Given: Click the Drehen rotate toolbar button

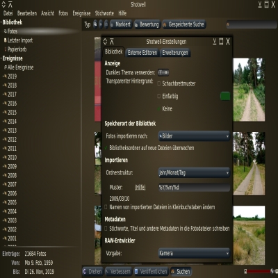Looking at the screenshot, I should (x=92, y=272).
